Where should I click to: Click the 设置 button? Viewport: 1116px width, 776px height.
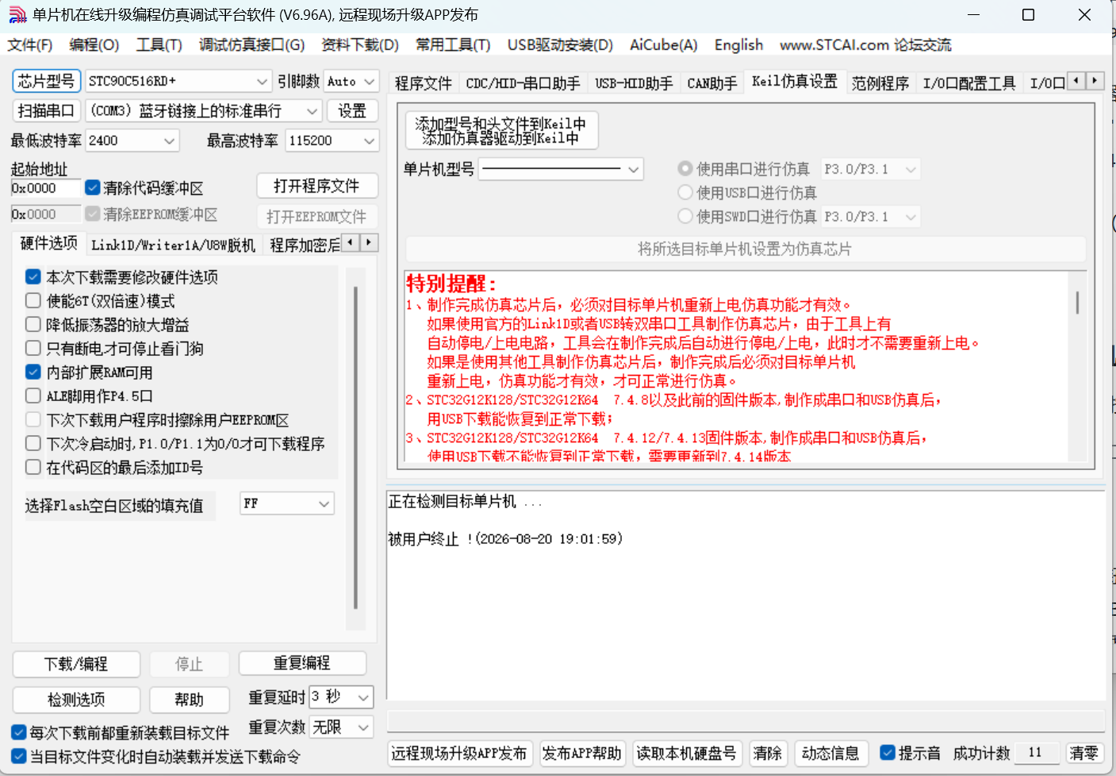point(352,111)
